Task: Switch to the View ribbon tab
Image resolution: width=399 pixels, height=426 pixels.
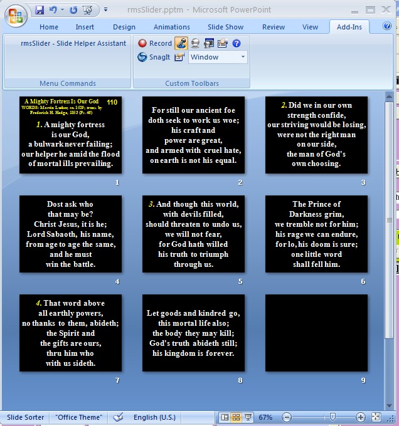Action: [310, 27]
